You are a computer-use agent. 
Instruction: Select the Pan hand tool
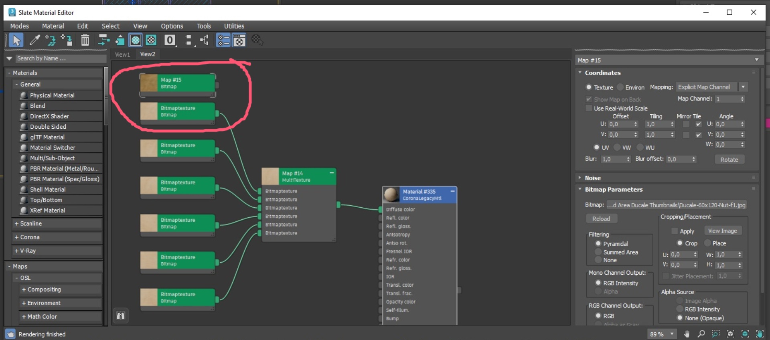tap(687, 334)
